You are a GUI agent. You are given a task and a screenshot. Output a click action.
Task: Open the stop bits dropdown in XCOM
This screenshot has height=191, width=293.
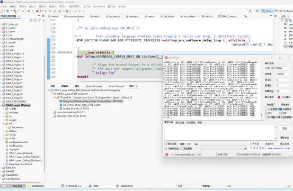284,80
